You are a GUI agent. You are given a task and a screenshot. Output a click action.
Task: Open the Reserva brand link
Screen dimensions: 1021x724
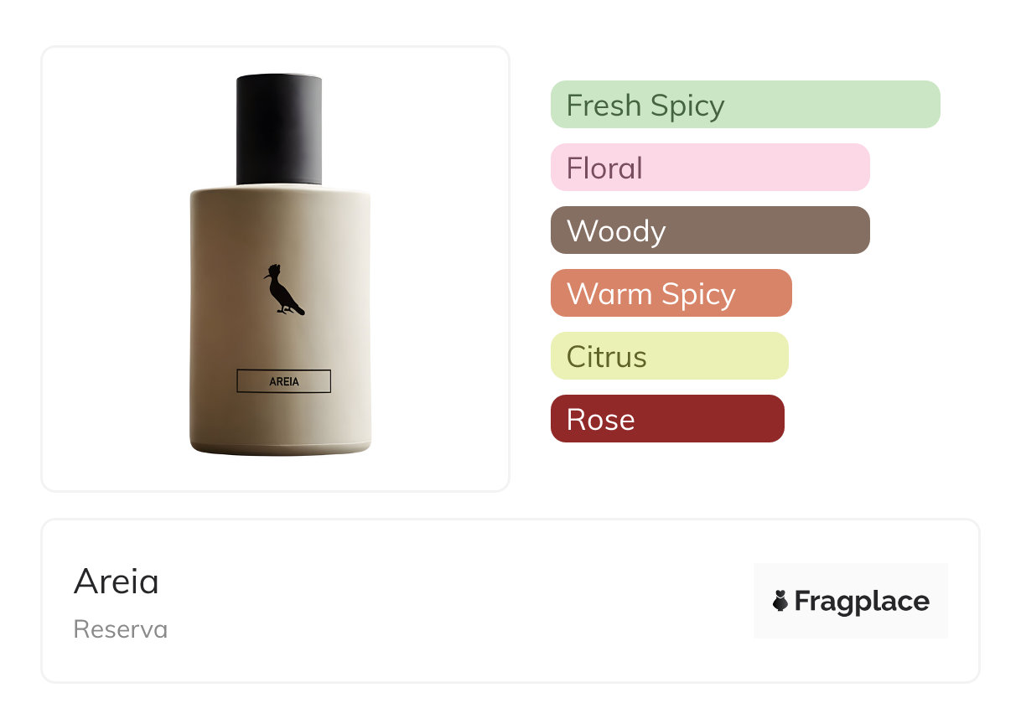coord(121,629)
